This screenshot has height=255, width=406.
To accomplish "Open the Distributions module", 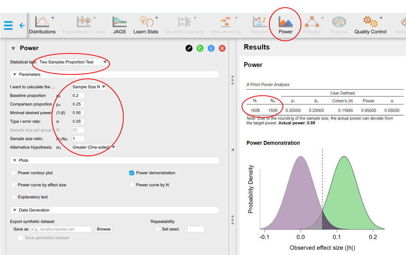I will tap(42, 25).
